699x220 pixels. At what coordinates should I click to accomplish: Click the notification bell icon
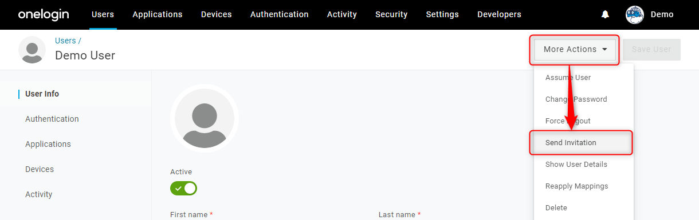click(x=605, y=14)
